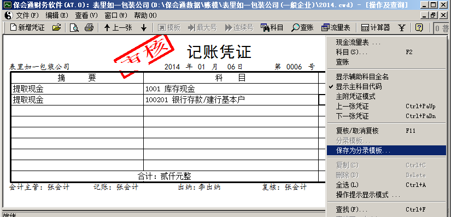The height and width of the screenshot is (217, 451).
Task: Click the 科目 column header
Action: [x=231, y=78]
